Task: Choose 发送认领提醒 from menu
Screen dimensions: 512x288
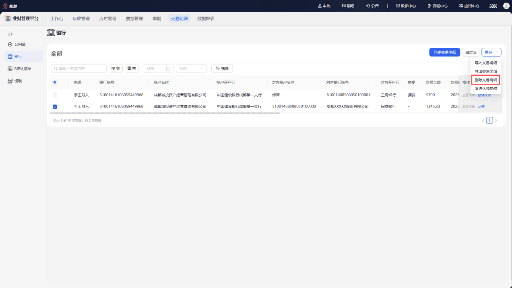Action: pyautogui.click(x=486, y=89)
